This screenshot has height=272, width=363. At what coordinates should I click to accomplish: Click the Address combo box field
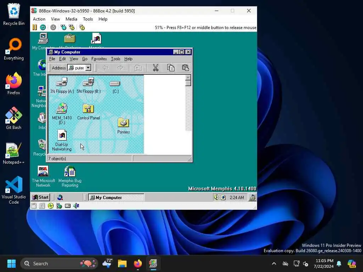click(79, 68)
